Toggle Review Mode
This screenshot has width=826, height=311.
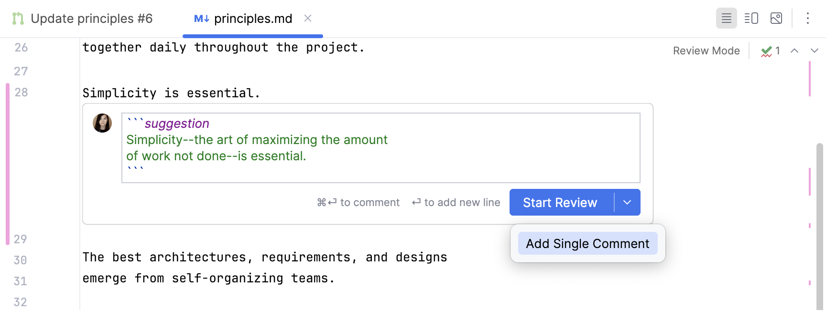point(706,51)
